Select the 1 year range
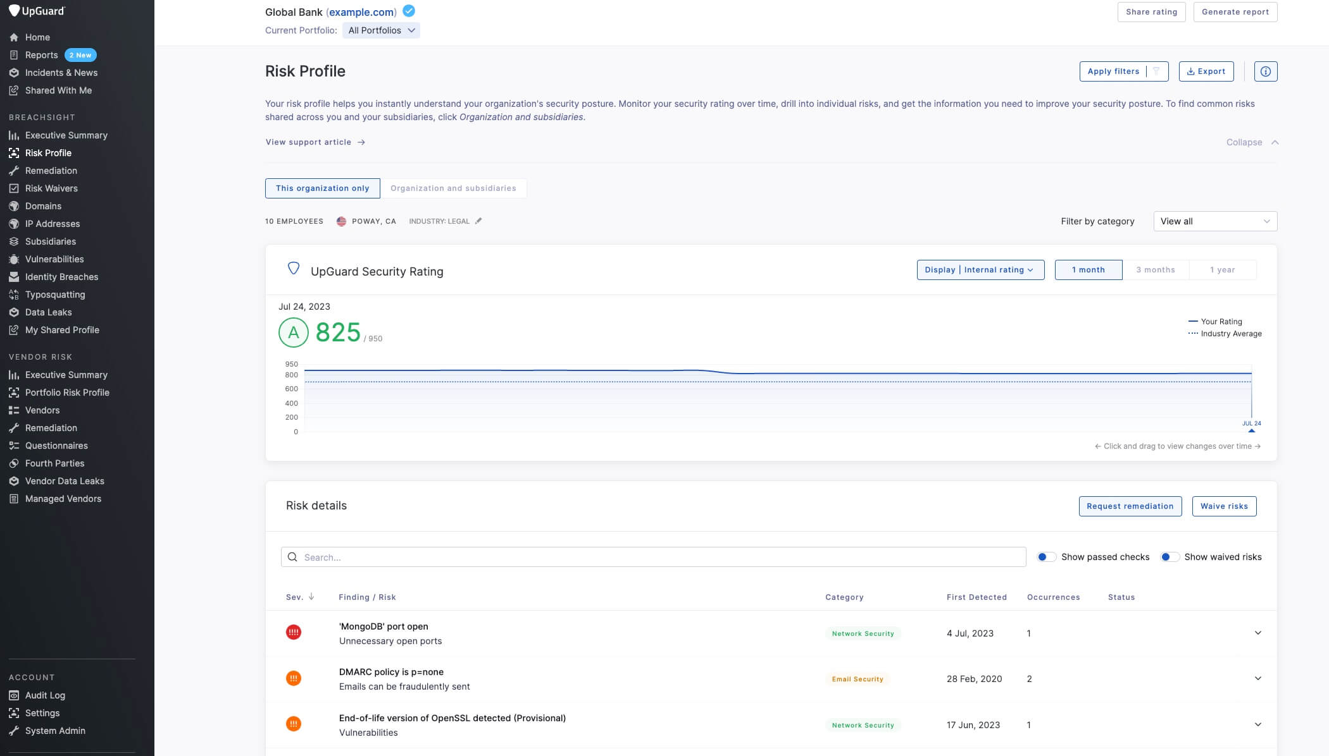 [1222, 270]
